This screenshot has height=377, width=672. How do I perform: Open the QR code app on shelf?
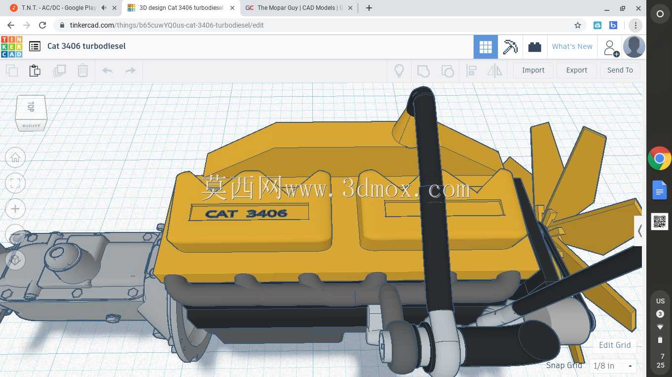point(660,222)
